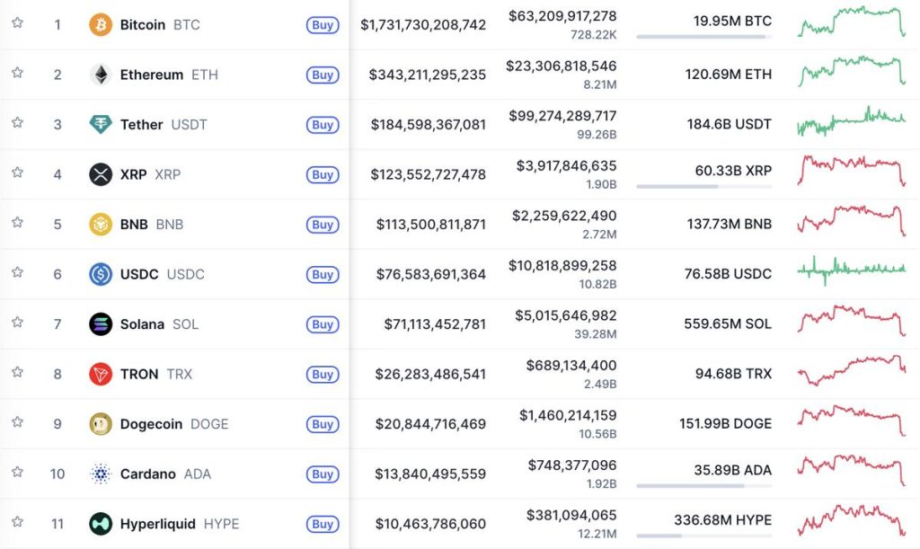Image resolution: width=920 pixels, height=549 pixels.
Task: Click the BNB coin icon
Action: coord(101,225)
